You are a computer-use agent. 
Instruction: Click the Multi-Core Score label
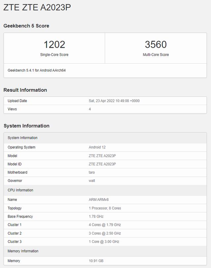click(156, 55)
